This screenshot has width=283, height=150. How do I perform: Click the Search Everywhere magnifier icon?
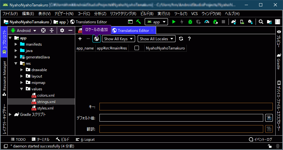(x=261, y=22)
